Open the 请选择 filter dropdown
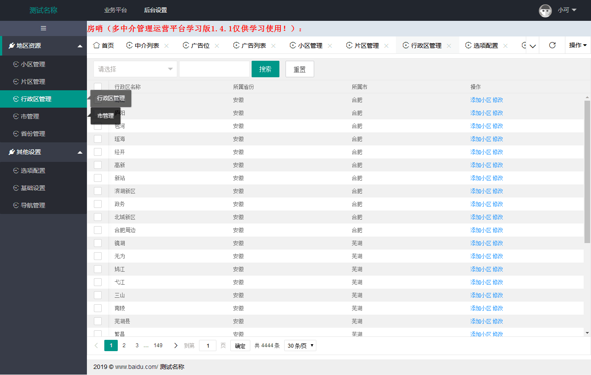 135,69
